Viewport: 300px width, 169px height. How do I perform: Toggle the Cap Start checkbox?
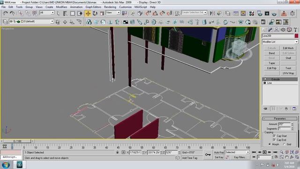click(x=274, y=136)
